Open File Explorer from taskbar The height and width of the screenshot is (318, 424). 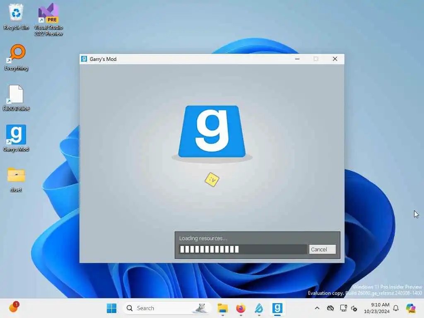222,308
